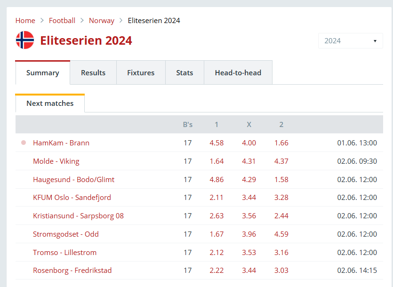This screenshot has width=393, height=287.
Task: Open the Football breadcrumb link
Action: tap(62, 21)
